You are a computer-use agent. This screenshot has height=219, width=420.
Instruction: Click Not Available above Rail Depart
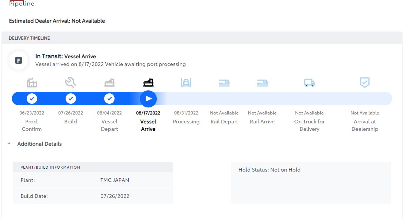(x=224, y=113)
